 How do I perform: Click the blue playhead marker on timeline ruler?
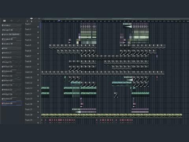pyautogui.click(x=59, y=21)
